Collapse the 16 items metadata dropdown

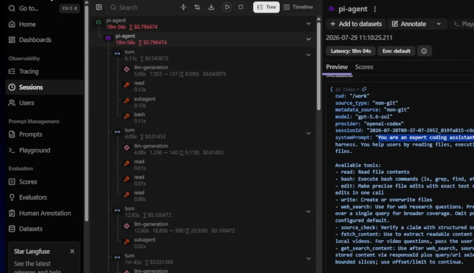(x=347, y=90)
